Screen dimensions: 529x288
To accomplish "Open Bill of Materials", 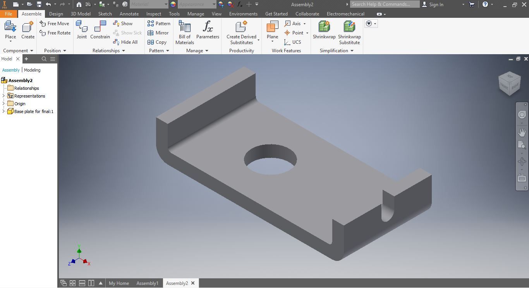I will pyautogui.click(x=184, y=33).
